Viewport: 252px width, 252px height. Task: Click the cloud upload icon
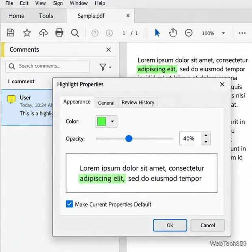pyautogui.click(x=43, y=33)
